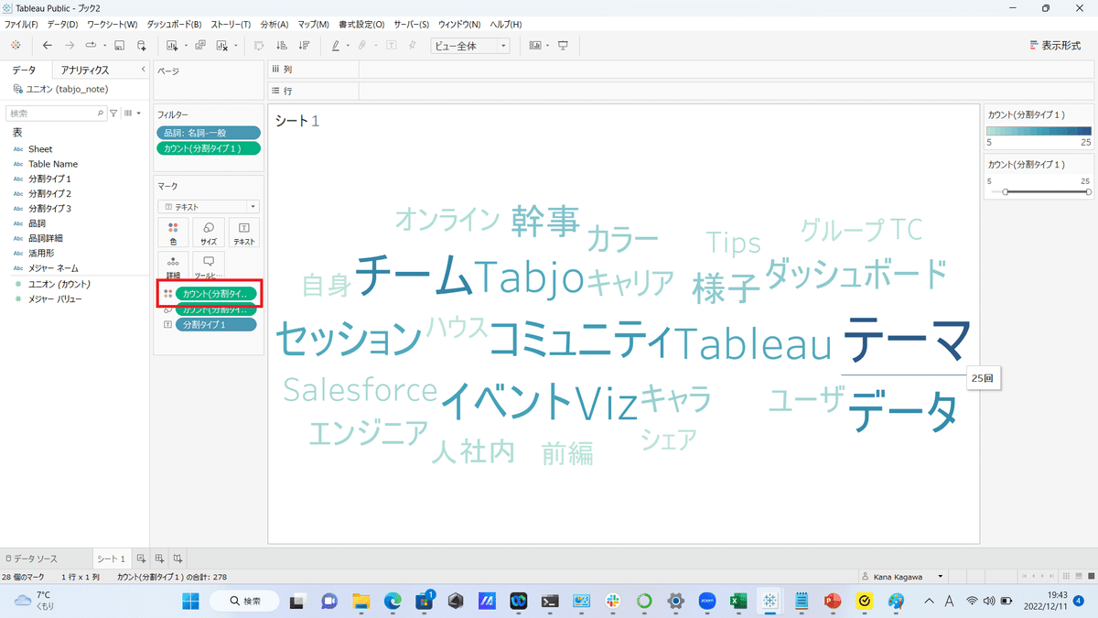
Task: Select the メジャー バリュー field
Action: (x=55, y=298)
